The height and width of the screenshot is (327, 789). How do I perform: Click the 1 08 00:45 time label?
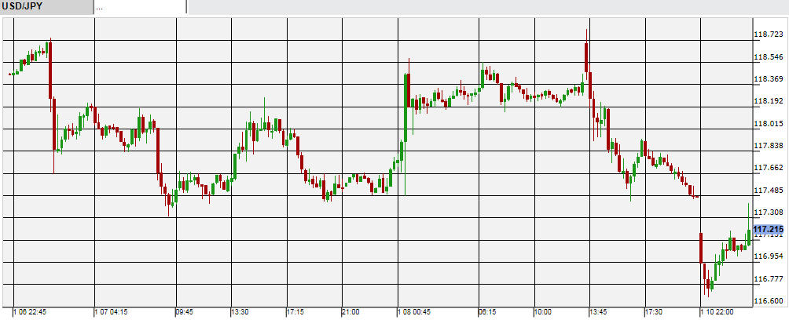click(x=414, y=312)
